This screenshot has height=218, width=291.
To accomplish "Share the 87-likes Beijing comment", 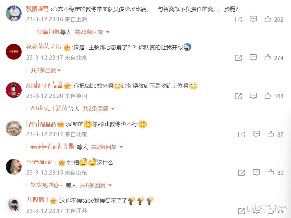I will pos(241,134).
